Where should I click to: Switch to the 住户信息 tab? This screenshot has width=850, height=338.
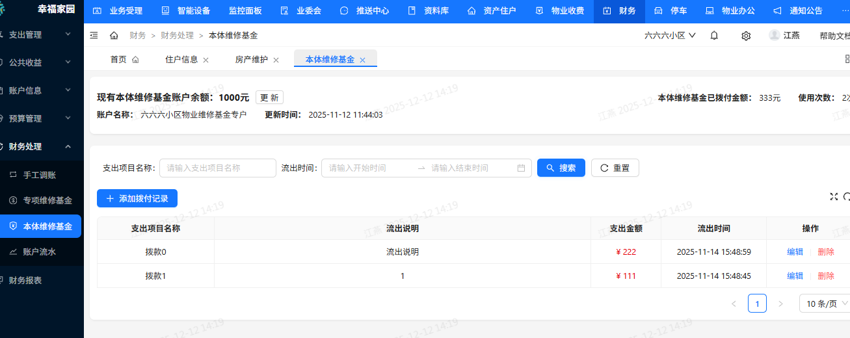181,59
